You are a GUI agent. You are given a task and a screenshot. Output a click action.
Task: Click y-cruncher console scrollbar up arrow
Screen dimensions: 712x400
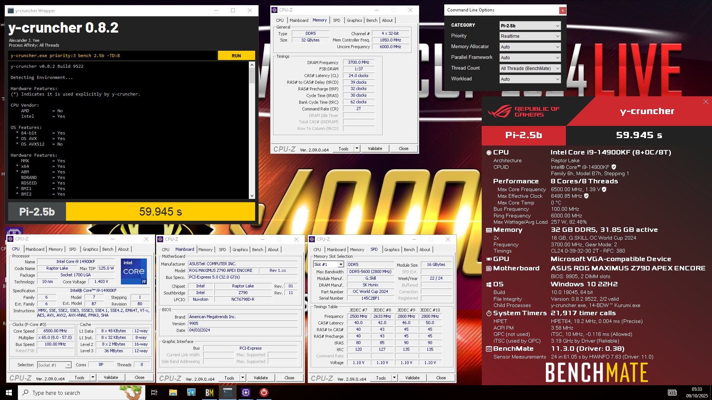pos(252,65)
